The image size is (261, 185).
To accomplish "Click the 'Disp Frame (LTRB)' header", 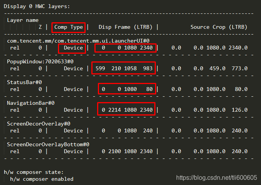I will pyautogui.click(x=126, y=27).
